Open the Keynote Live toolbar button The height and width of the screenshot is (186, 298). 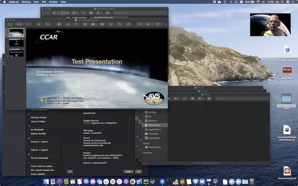coord(47,24)
